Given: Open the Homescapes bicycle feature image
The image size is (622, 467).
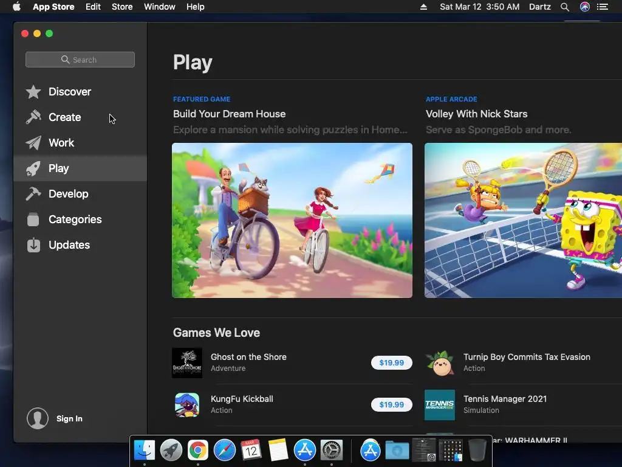Looking at the screenshot, I should 292,220.
